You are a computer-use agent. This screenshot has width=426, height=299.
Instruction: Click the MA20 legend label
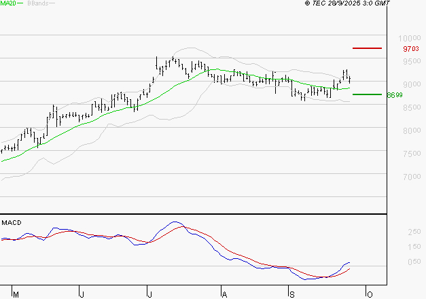point(8,3)
